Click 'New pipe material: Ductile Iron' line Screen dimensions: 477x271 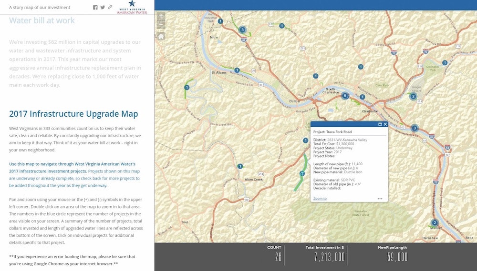(x=338, y=172)
